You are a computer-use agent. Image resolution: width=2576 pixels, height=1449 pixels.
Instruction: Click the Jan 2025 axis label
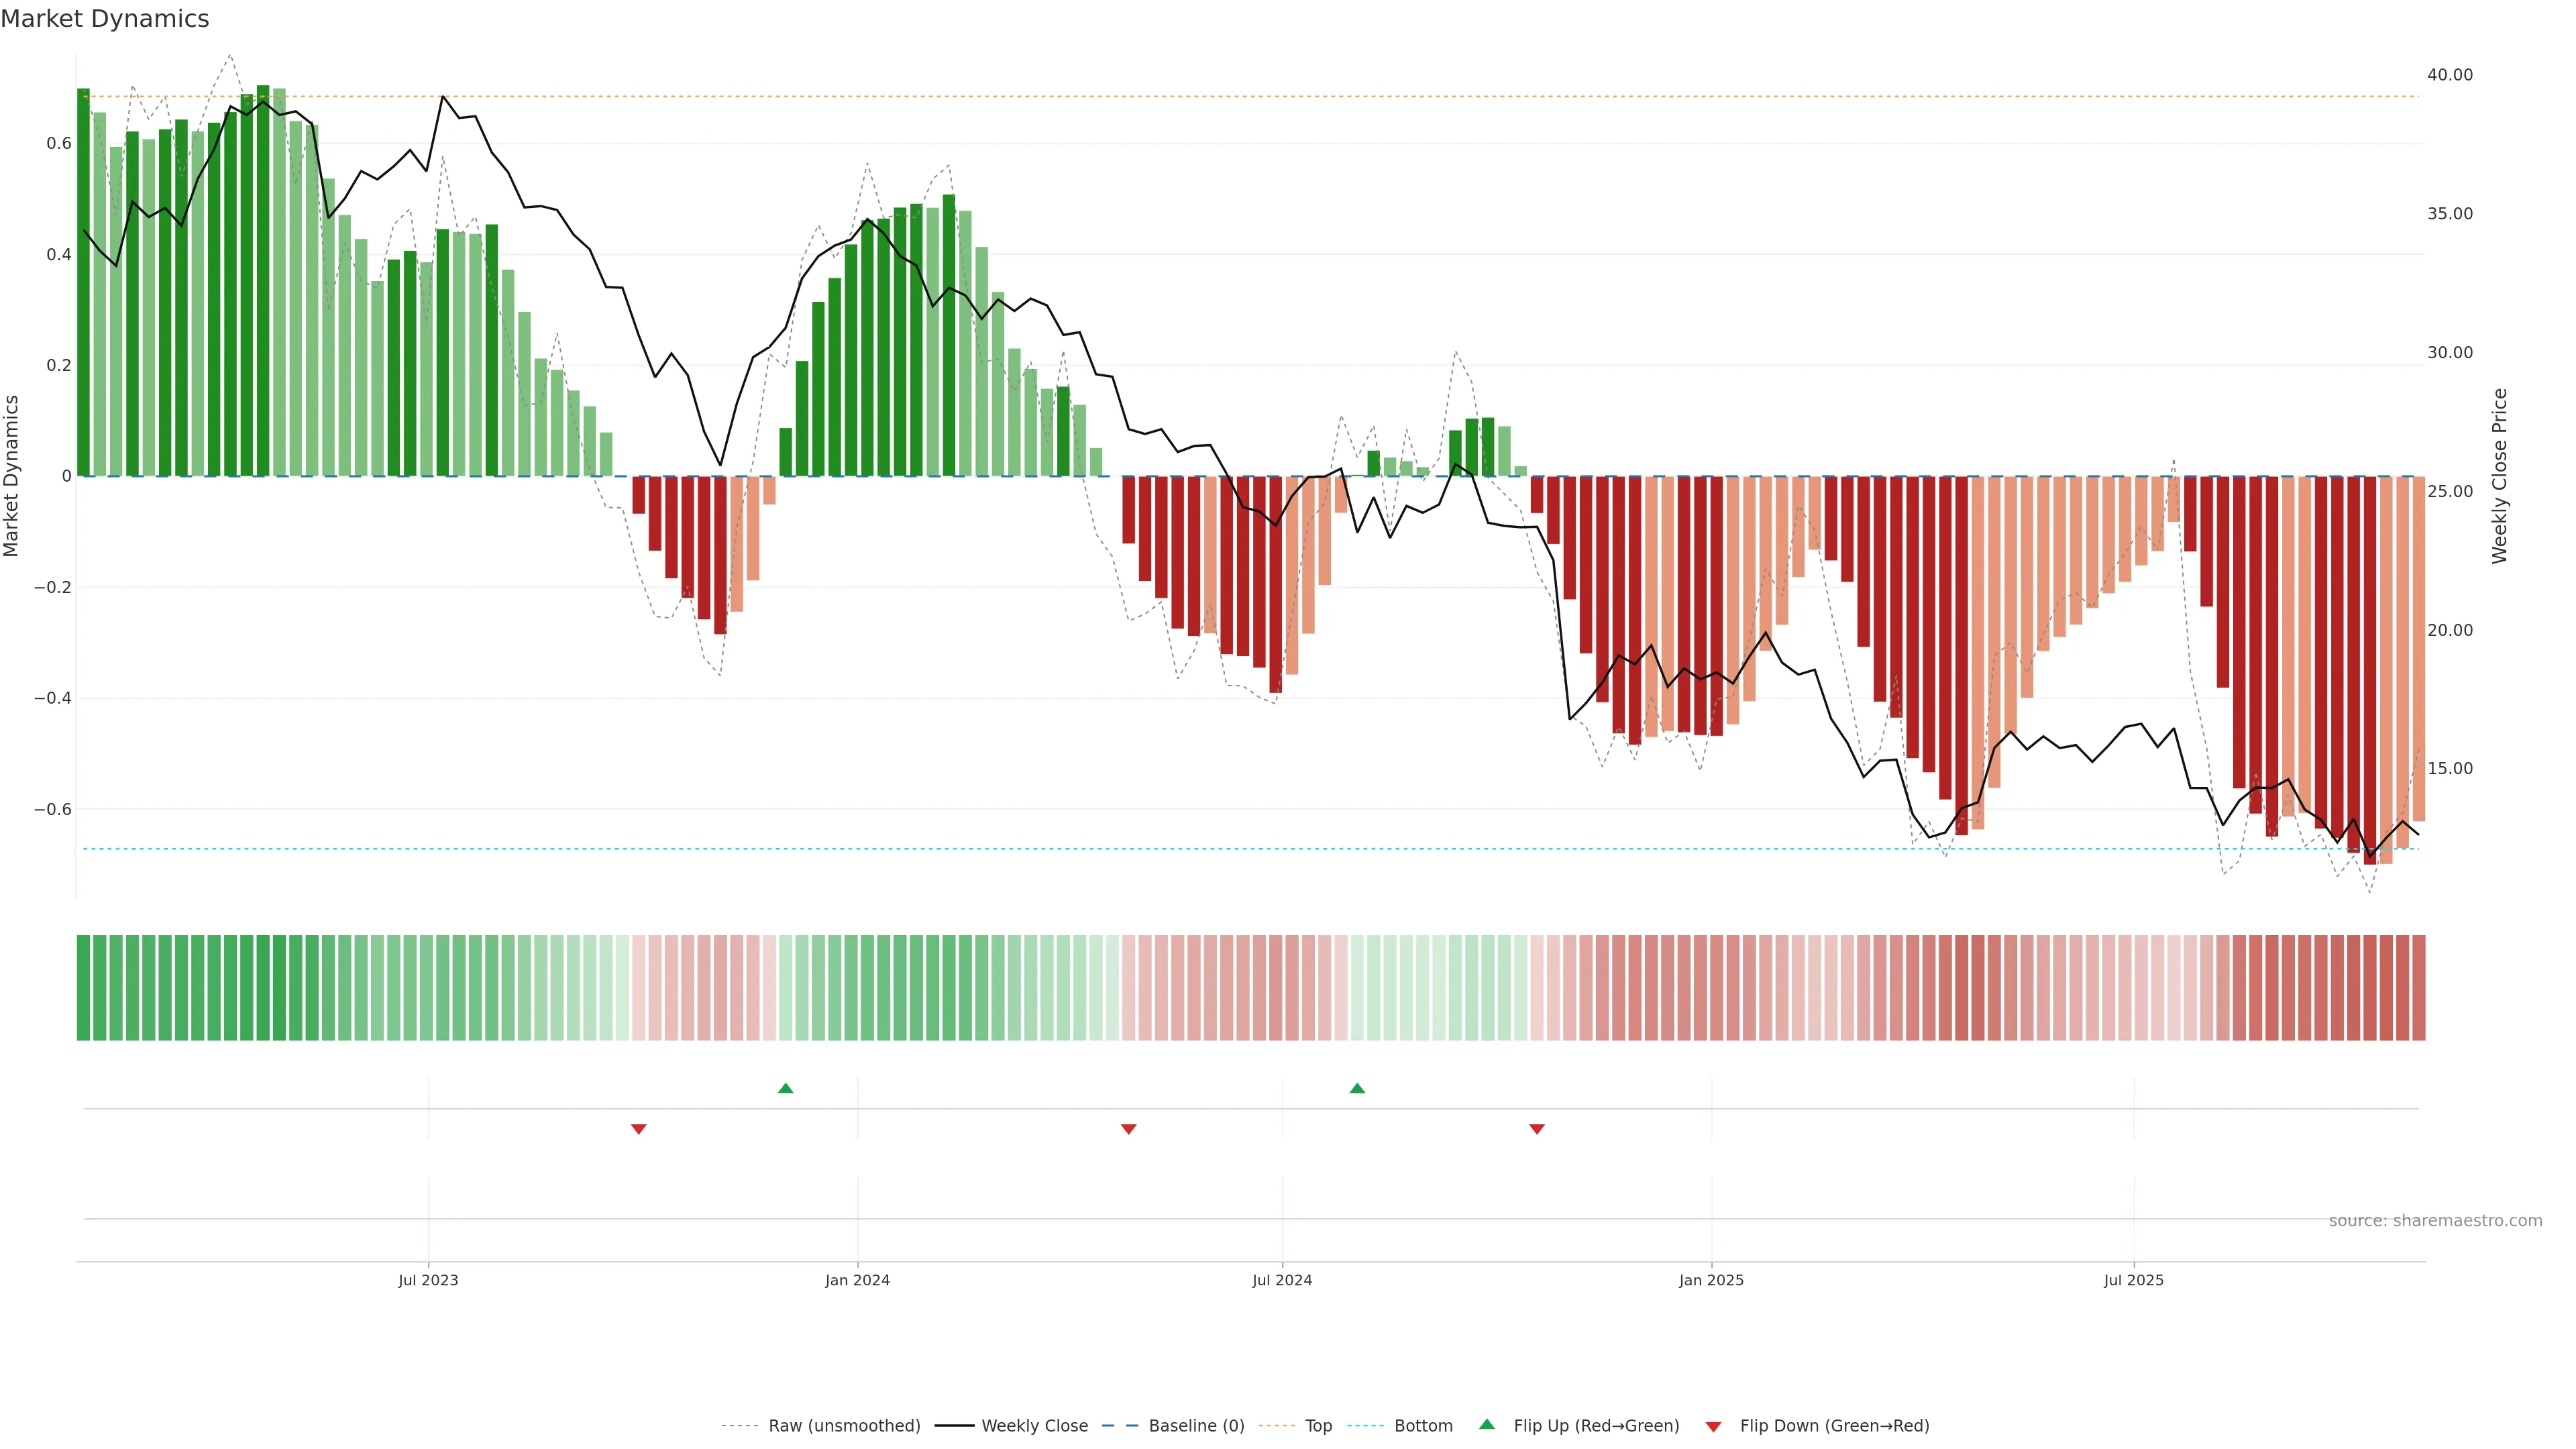[1711, 1280]
